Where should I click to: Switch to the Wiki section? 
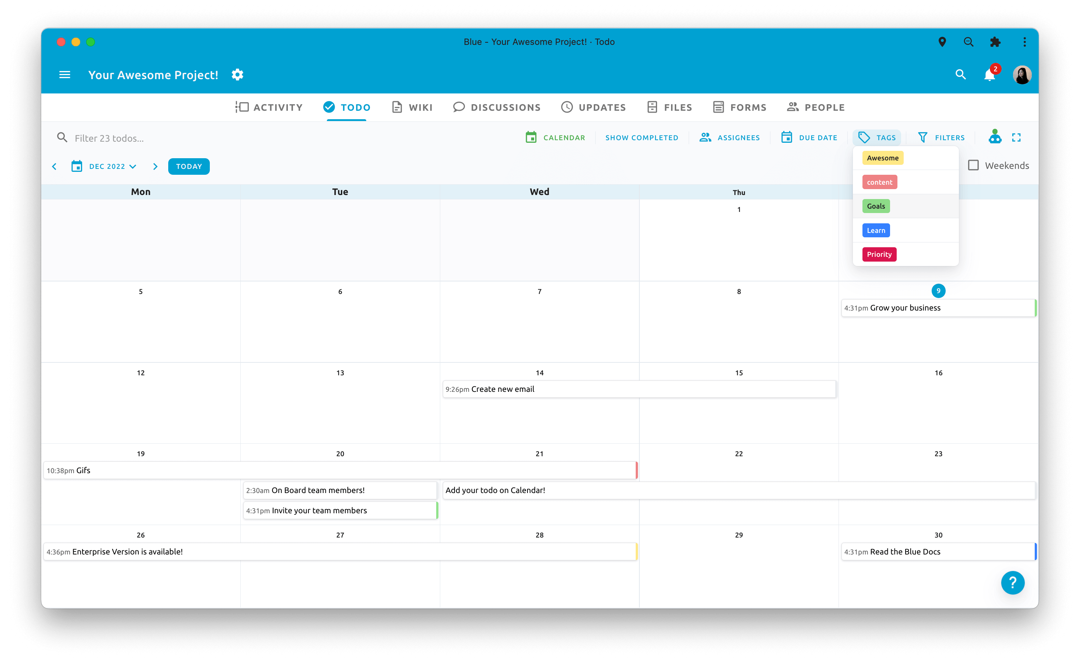[x=412, y=107]
